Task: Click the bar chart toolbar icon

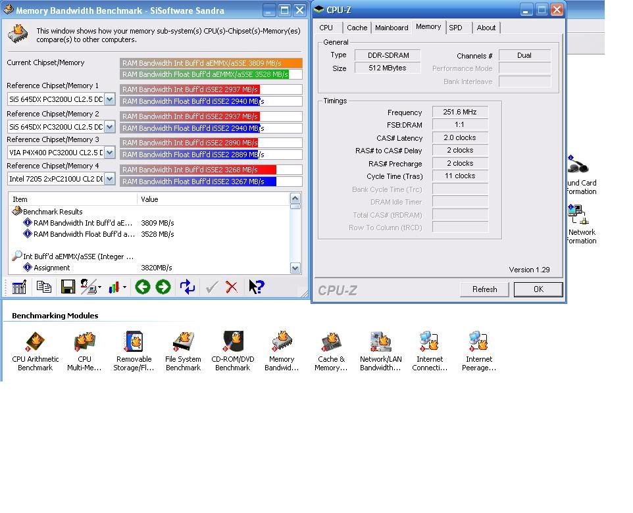Action: pyautogui.click(x=114, y=287)
